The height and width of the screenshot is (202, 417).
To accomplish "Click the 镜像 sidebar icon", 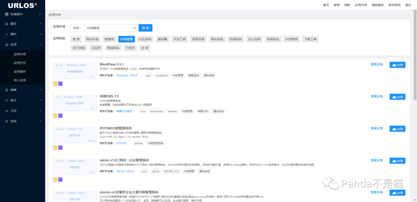I will click(7, 90).
